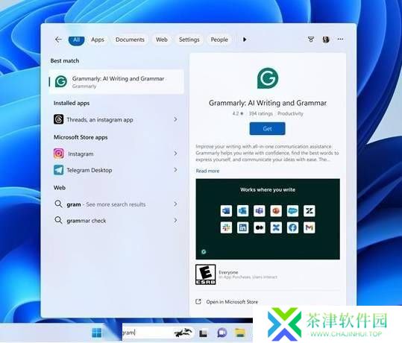The width and height of the screenshot is (402, 343).
Task: Click the Threads app icon
Action: 58,119
